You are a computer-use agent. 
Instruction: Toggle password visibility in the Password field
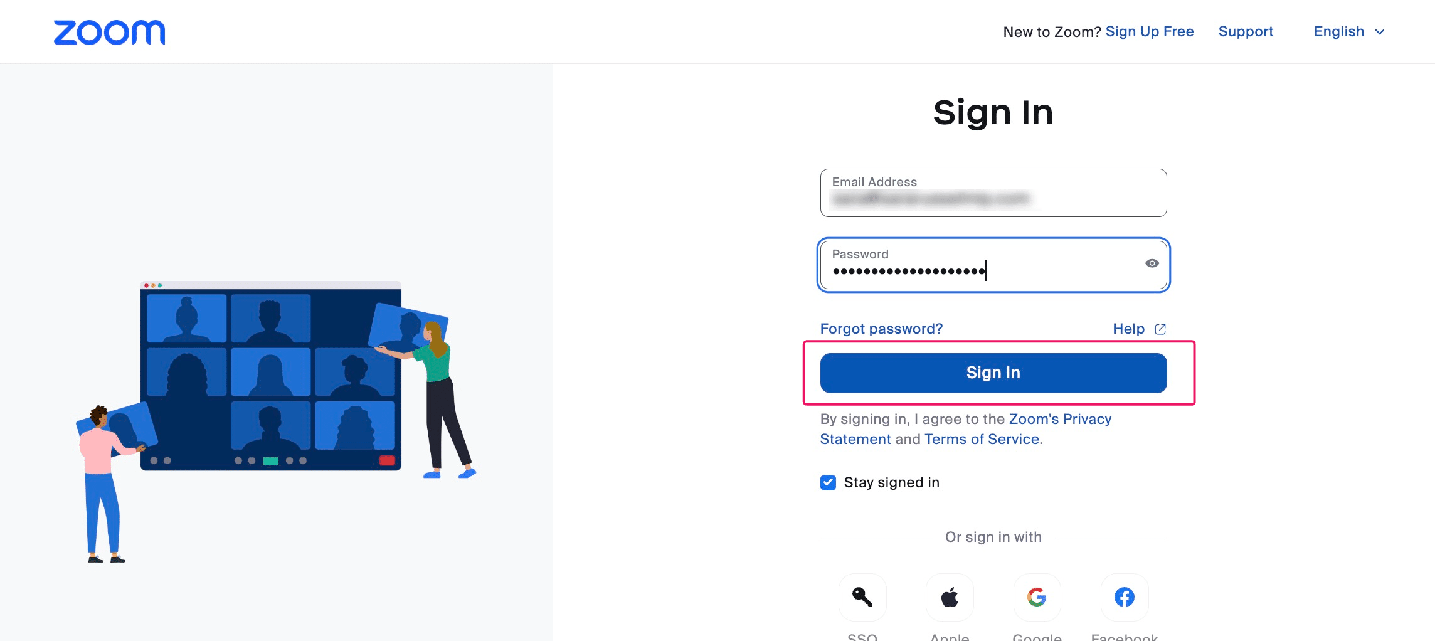(x=1152, y=263)
